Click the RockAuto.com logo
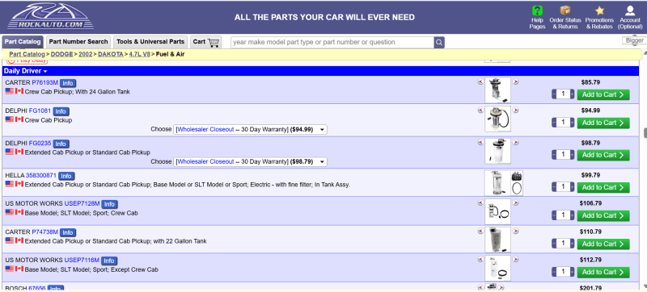 [50, 17]
